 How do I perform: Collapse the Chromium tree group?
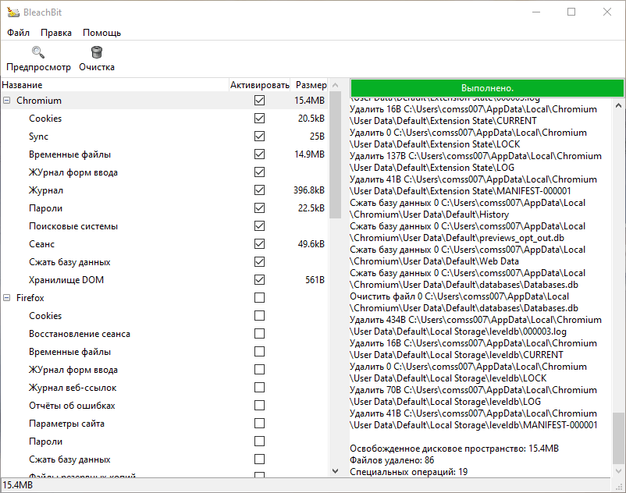click(x=7, y=101)
